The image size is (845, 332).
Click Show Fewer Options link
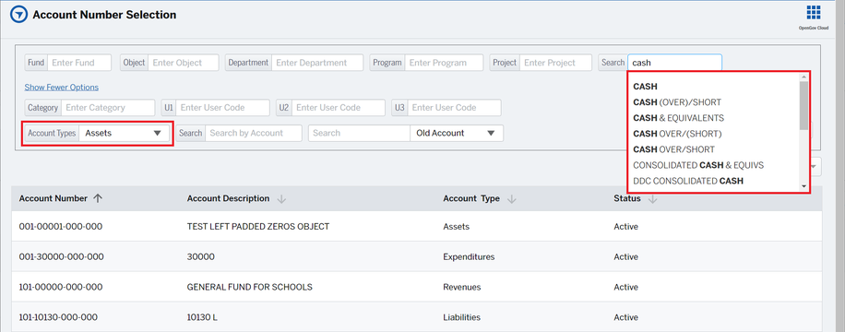click(62, 88)
